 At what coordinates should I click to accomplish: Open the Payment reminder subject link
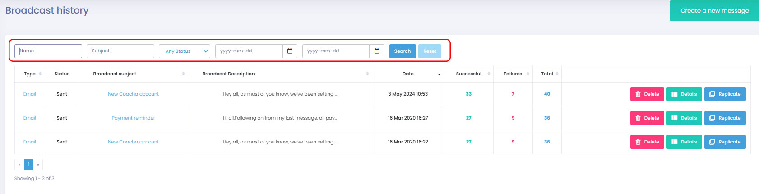tap(133, 118)
